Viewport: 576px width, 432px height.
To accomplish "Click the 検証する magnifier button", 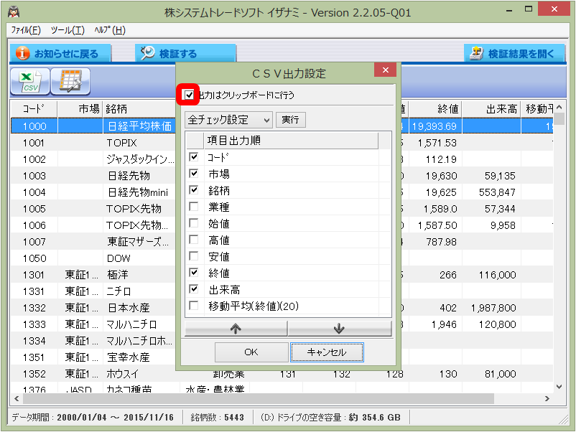I will point(185,54).
